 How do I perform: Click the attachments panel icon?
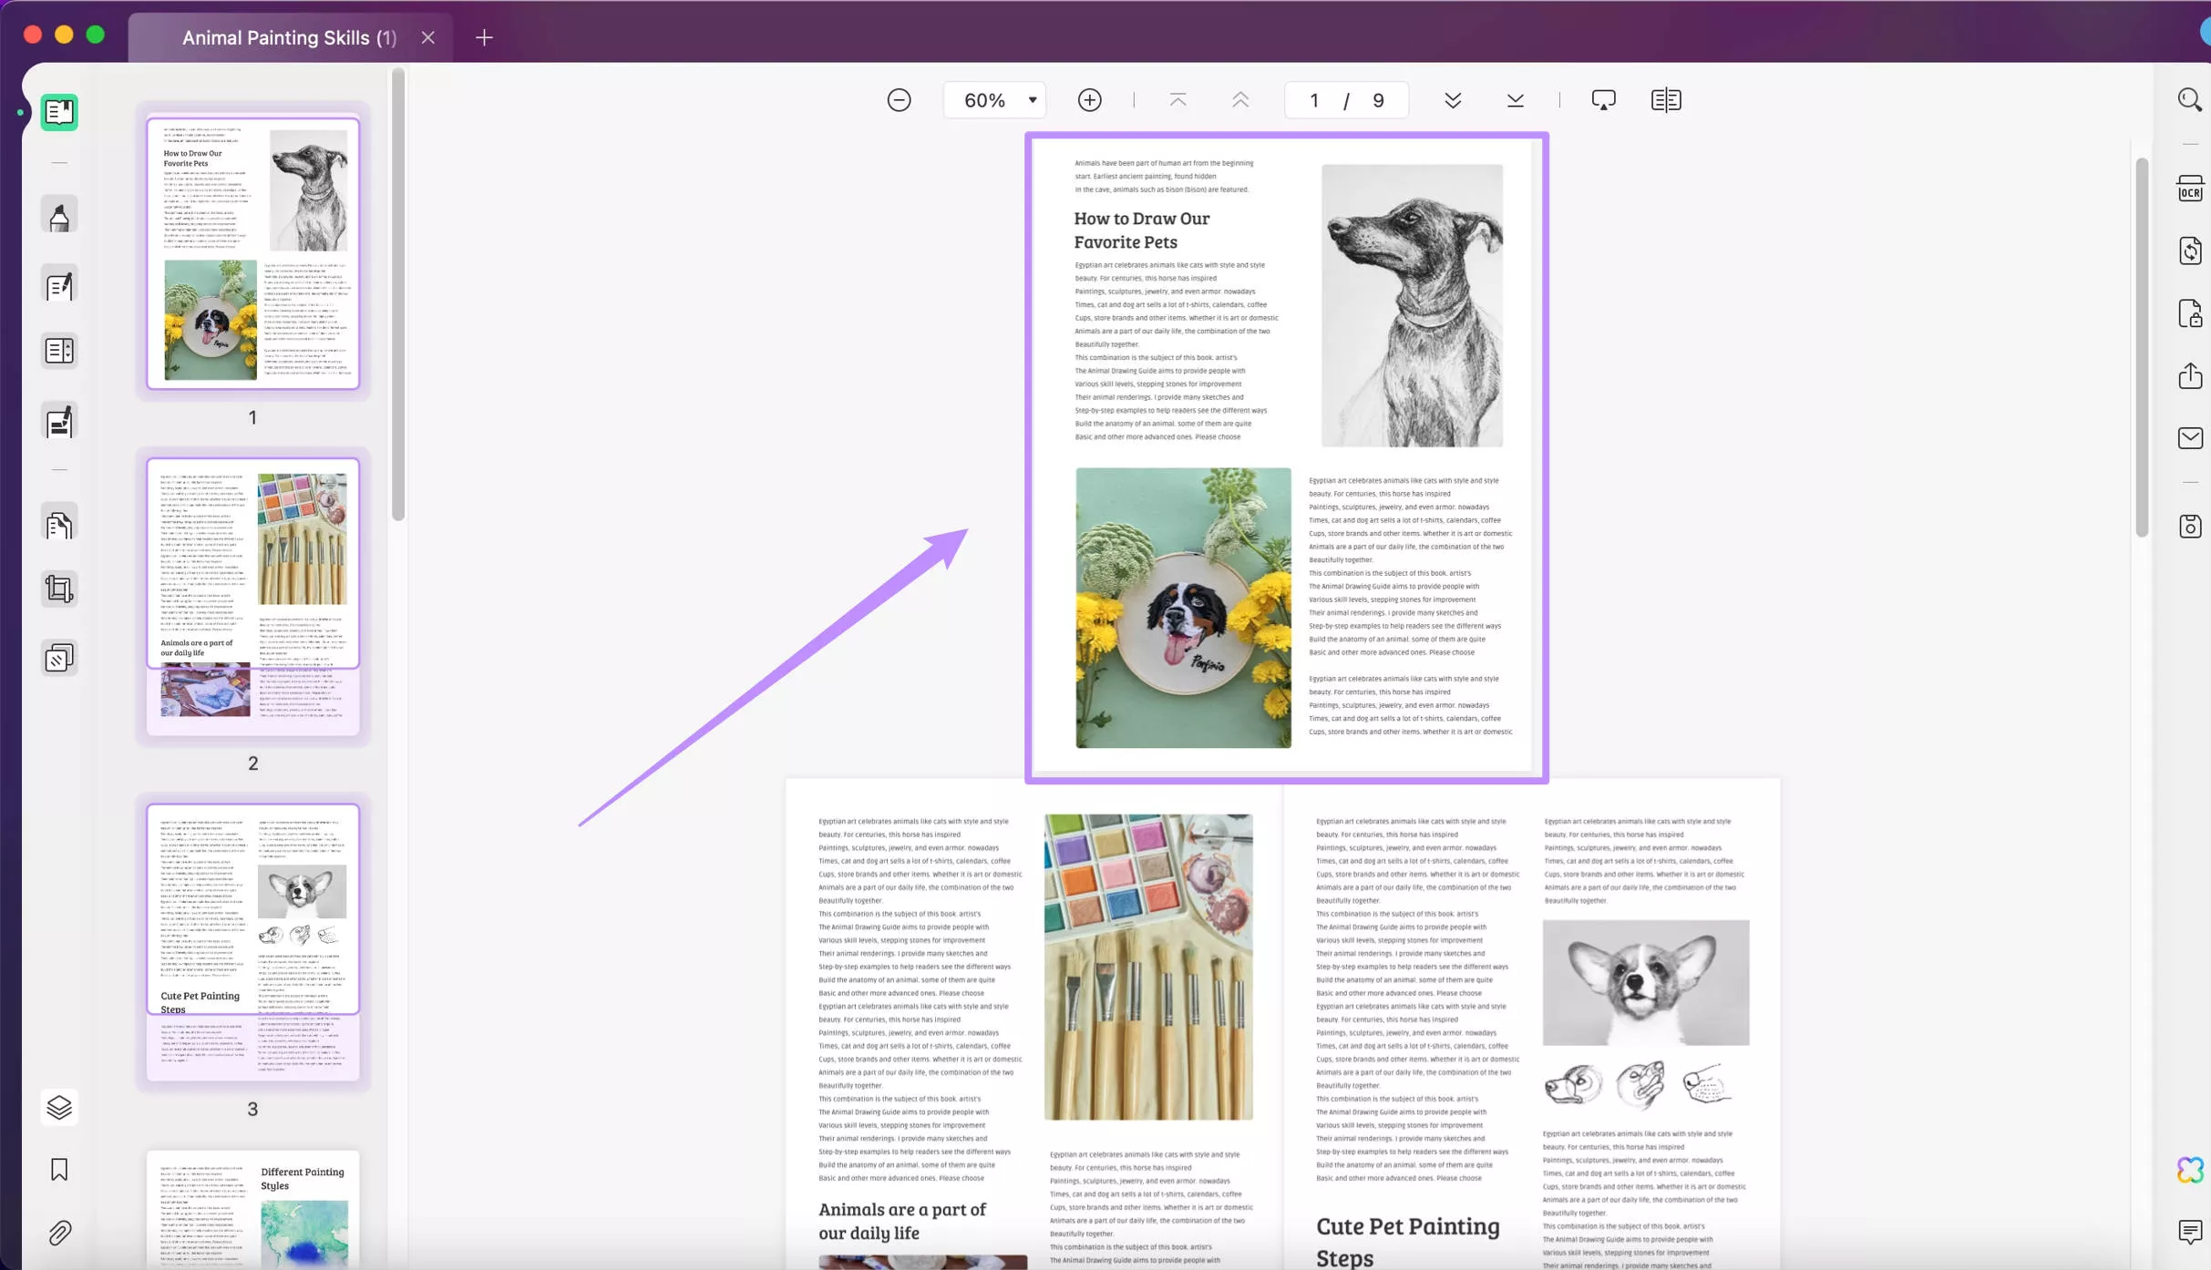(59, 1232)
